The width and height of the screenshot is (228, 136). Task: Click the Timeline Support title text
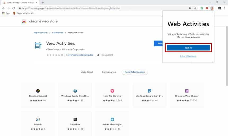pyautogui.click(x=38, y=96)
